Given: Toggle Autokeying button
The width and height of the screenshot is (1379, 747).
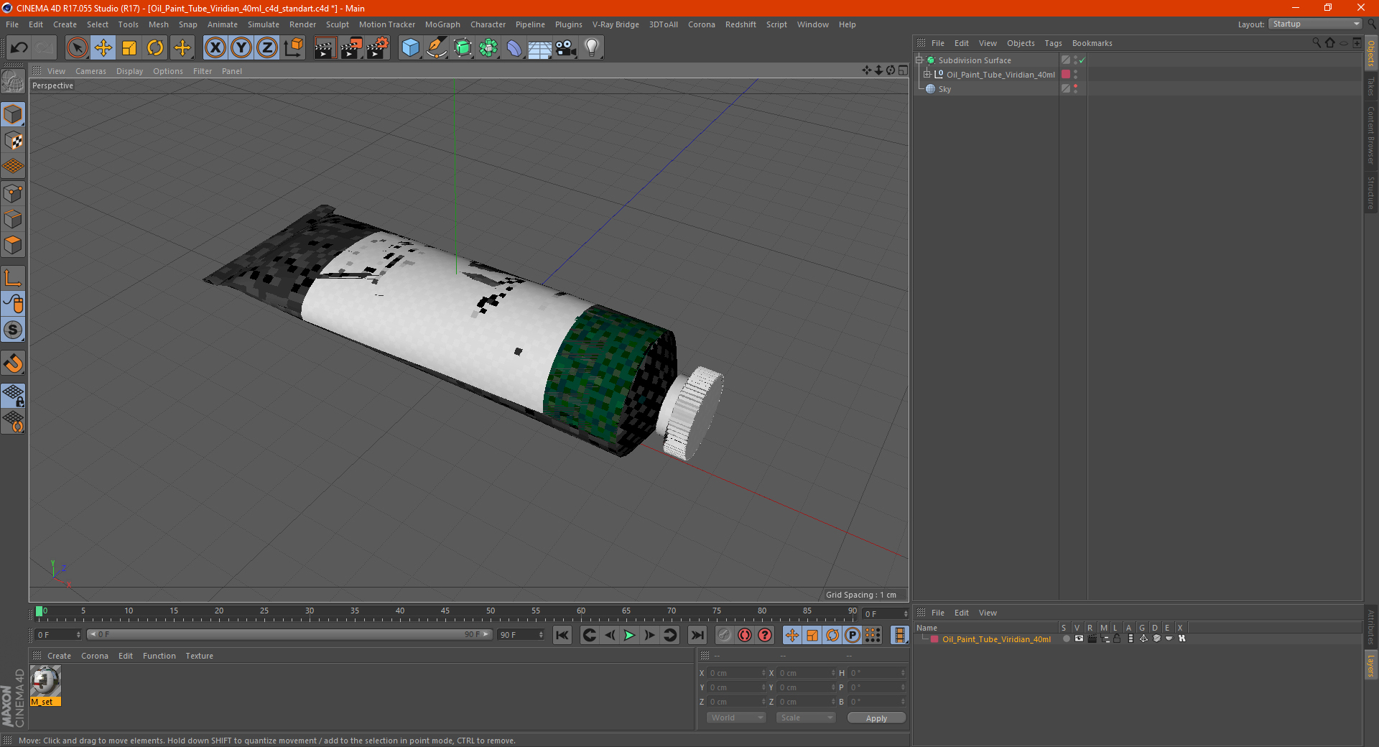Looking at the screenshot, I should pos(745,635).
